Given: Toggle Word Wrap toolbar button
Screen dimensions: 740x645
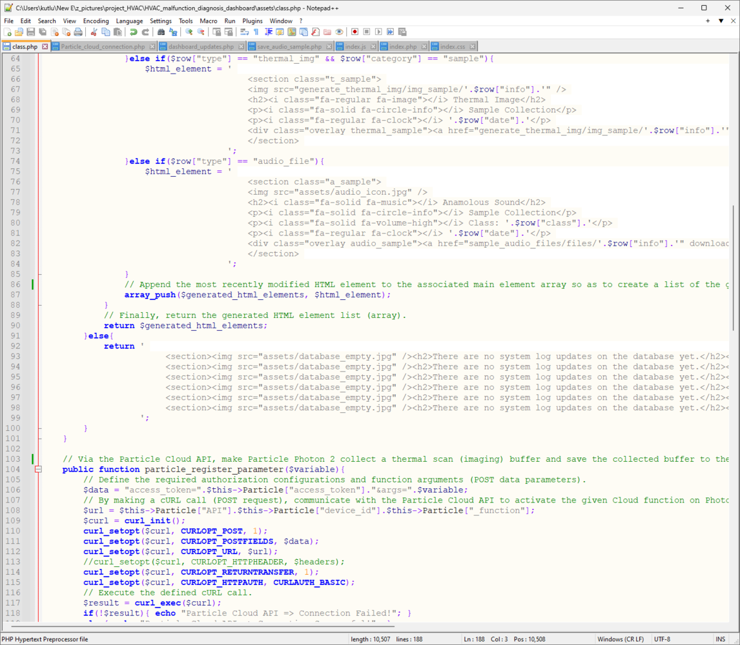Looking at the screenshot, I should point(245,32).
